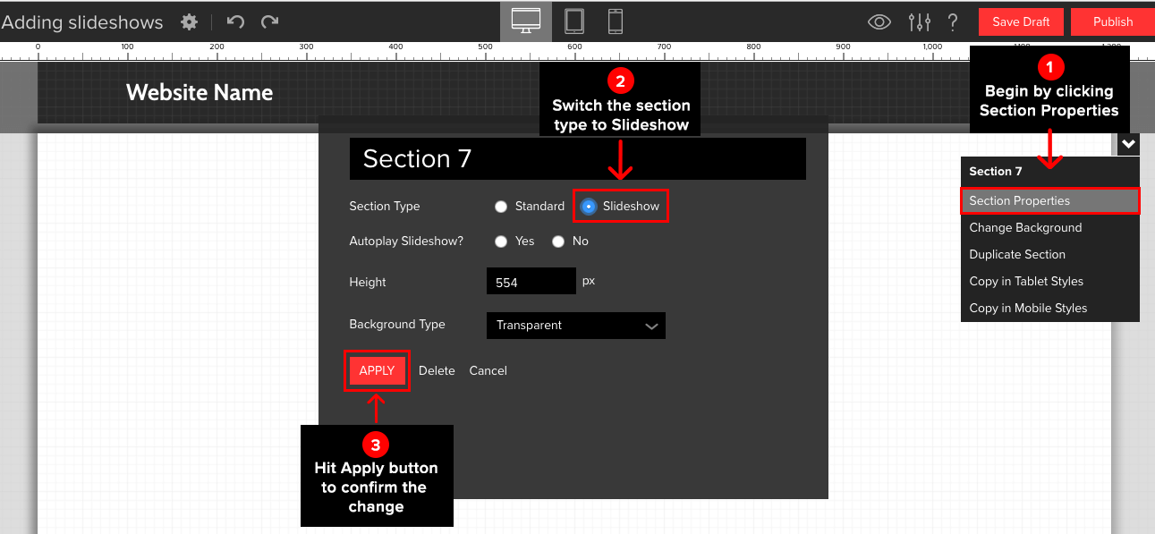Click the redo arrow icon
Image resolution: width=1155 pixels, height=534 pixels.
click(x=269, y=22)
